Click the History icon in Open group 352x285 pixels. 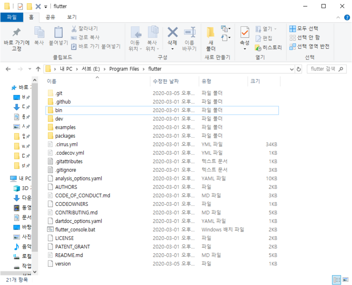pos(258,47)
